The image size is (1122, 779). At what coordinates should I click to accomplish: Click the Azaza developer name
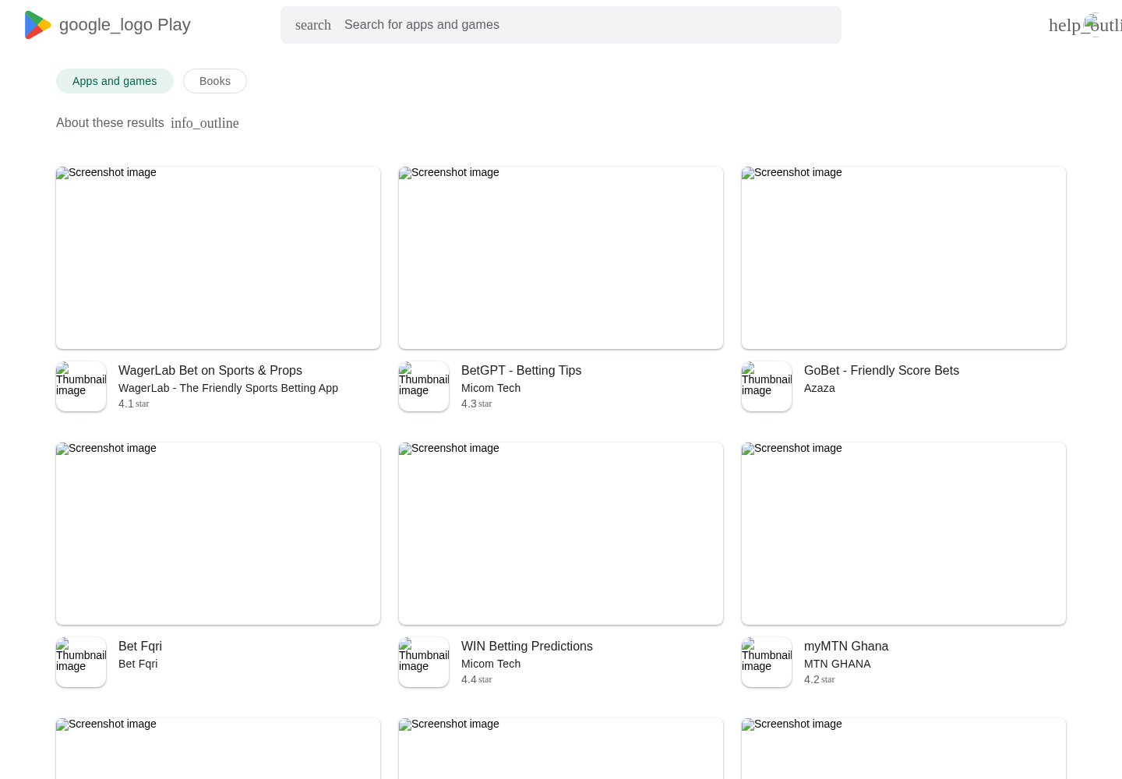point(820,388)
